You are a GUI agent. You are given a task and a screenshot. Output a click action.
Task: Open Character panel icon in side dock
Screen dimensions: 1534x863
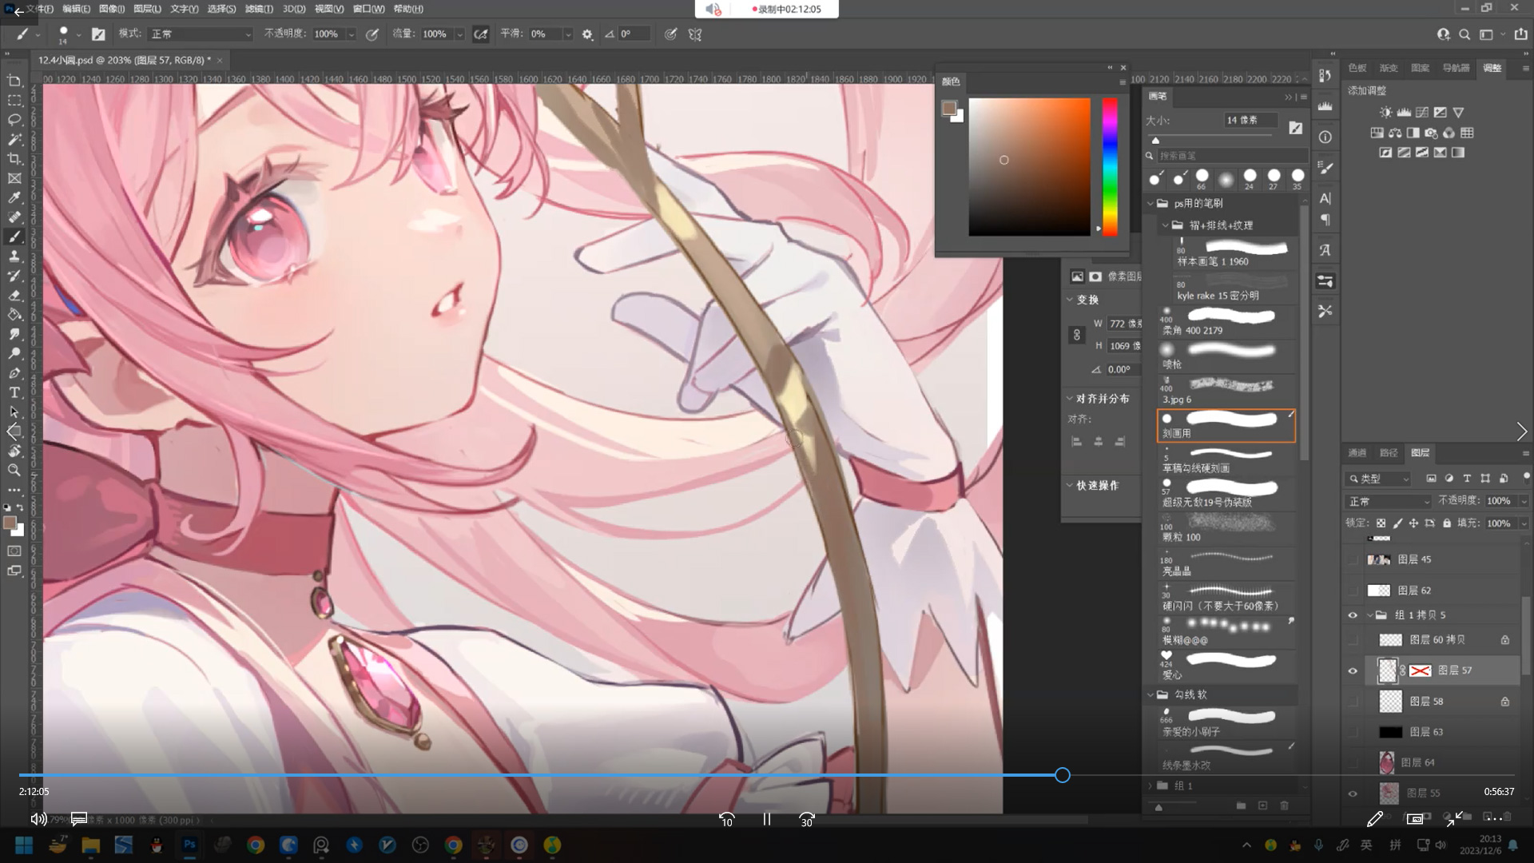click(1325, 198)
